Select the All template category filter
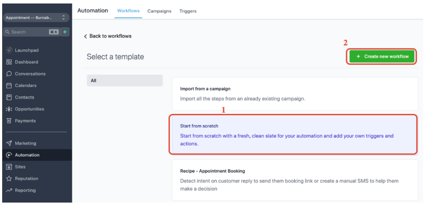 pos(124,80)
